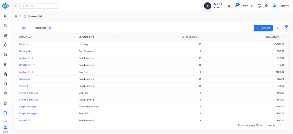The height and width of the screenshot is (134, 293).
Task: Click the Support user name
Action: (x=284, y=6)
